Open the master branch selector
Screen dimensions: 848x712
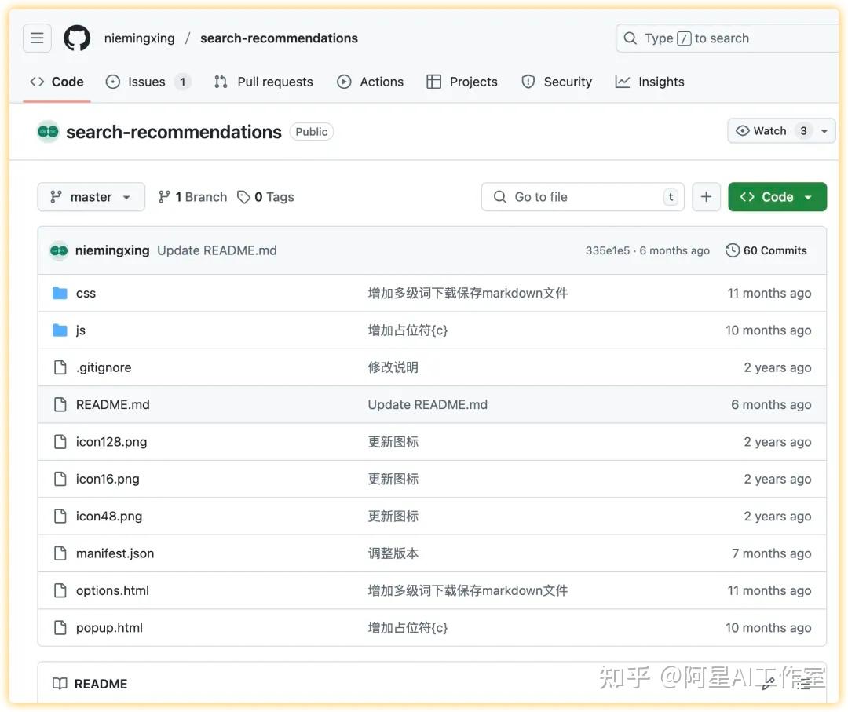[x=90, y=196]
